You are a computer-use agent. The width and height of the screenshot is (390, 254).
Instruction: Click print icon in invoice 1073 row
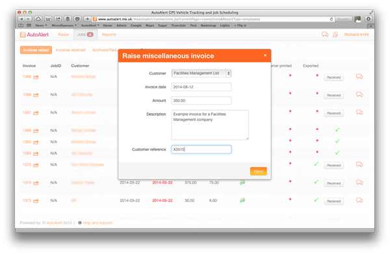[x=242, y=200]
